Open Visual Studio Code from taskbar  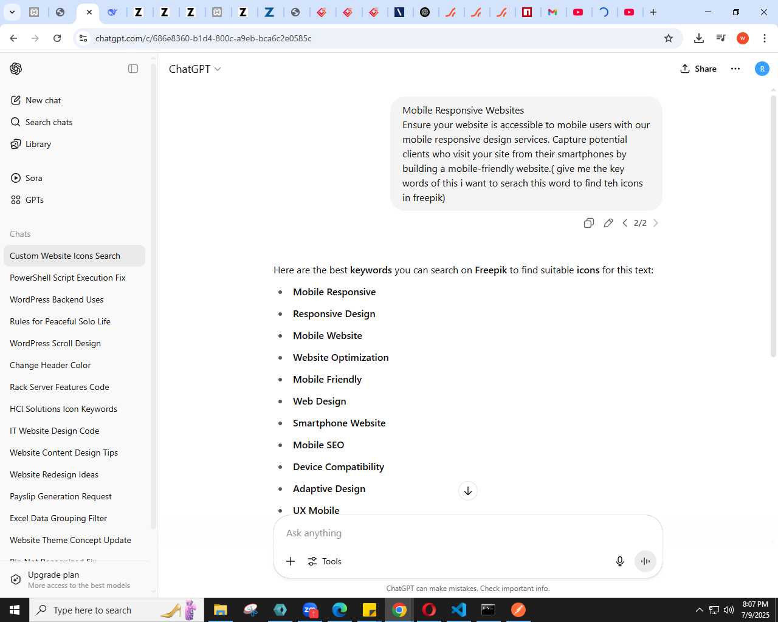click(x=459, y=610)
